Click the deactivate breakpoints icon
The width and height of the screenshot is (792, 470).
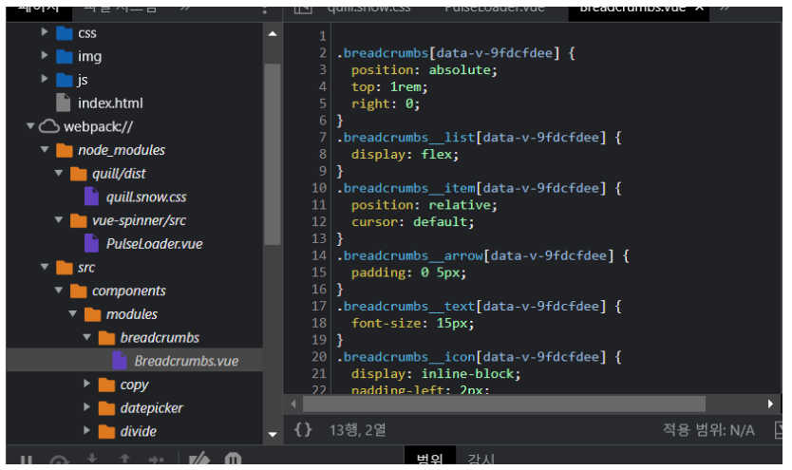coord(199,460)
